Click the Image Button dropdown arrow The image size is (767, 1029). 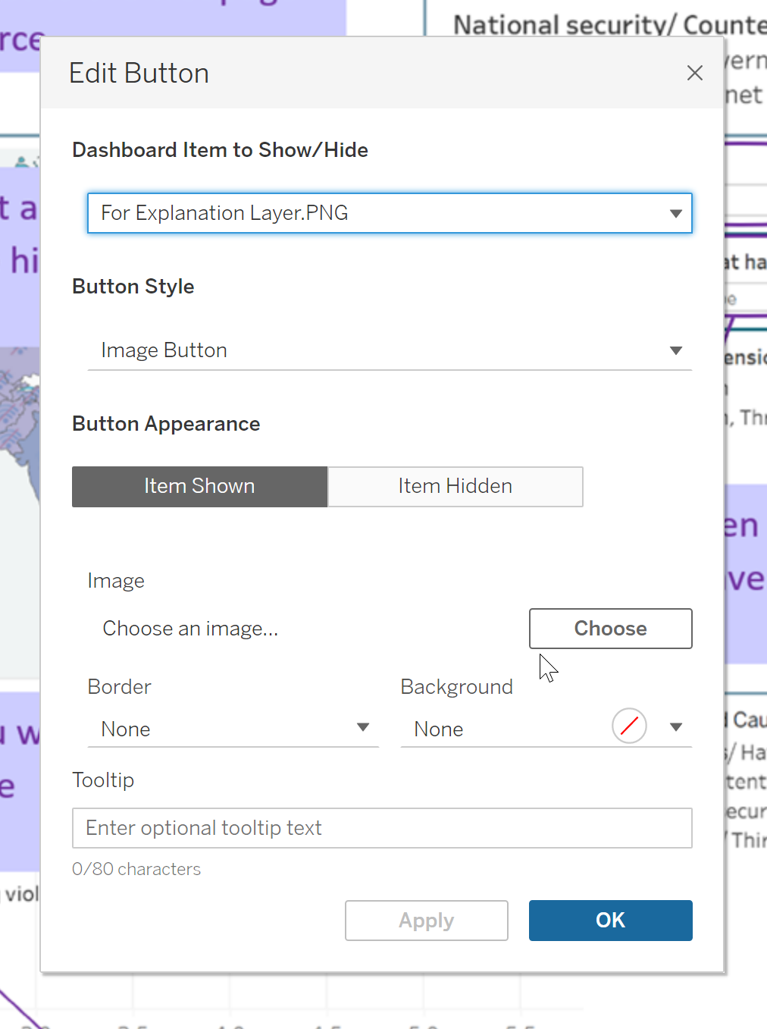click(675, 350)
